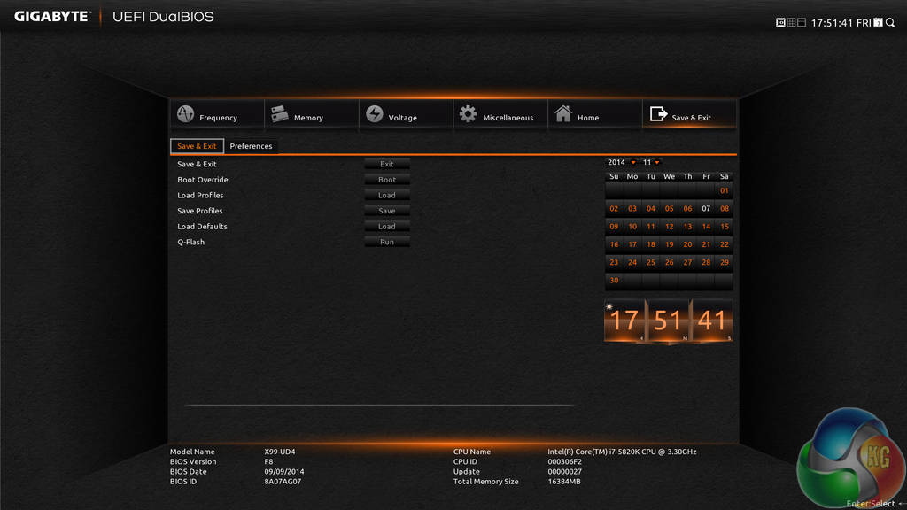Click the CPU name i7-5820K text
Viewport: 907px width, 510px height.
click(x=622, y=452)
